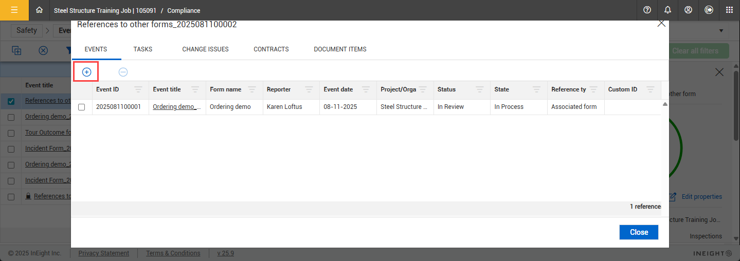This screenshot has width=740, height=261.
Task: Click the copy icon in background toolbar
Action: coord(16,50)
